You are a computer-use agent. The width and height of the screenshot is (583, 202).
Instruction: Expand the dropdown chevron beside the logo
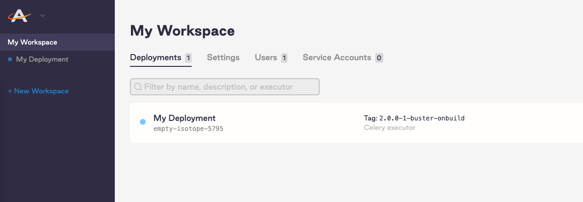tap(43, 16)
